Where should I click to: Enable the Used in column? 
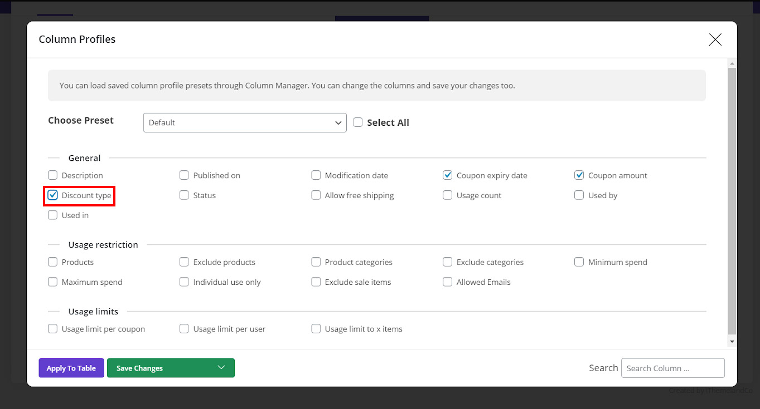tap(52, 215)
